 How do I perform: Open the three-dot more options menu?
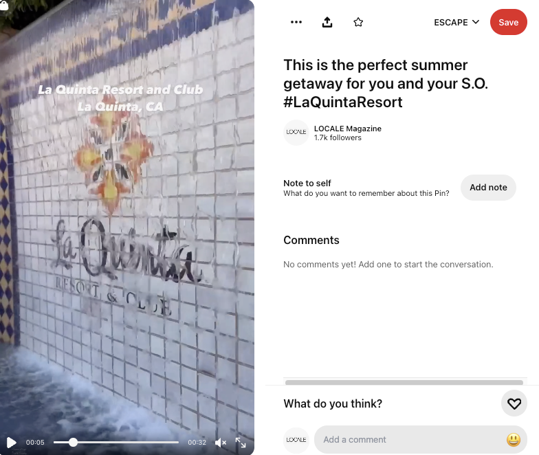(296, 22)
